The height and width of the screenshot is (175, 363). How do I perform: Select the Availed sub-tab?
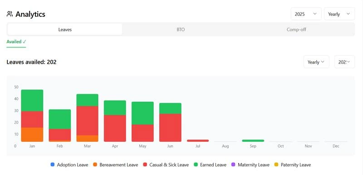[16, 42]
